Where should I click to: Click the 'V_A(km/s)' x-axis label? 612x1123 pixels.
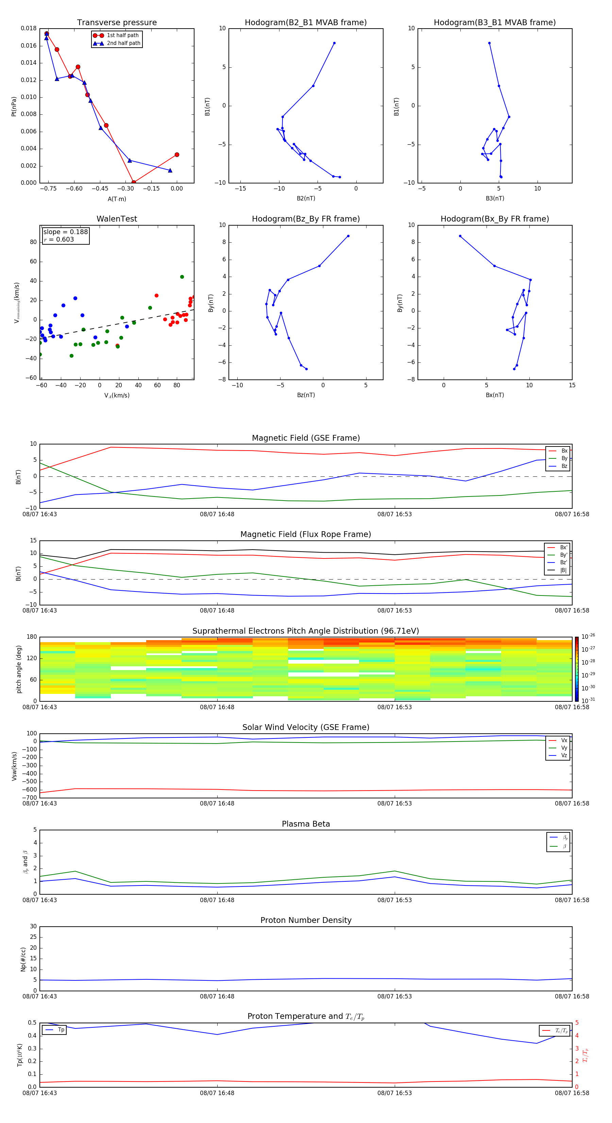coord(117,395)
